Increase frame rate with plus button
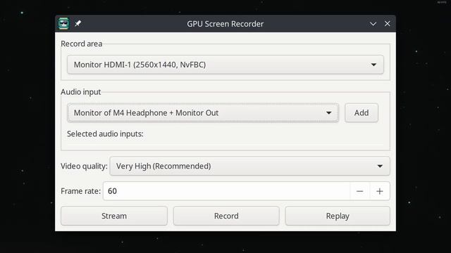This screenshot has height=253, width=451. point(380,191)
